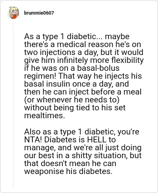
Task: Open the brummie0607 user profile link
Action: click(x=39, y=13)
